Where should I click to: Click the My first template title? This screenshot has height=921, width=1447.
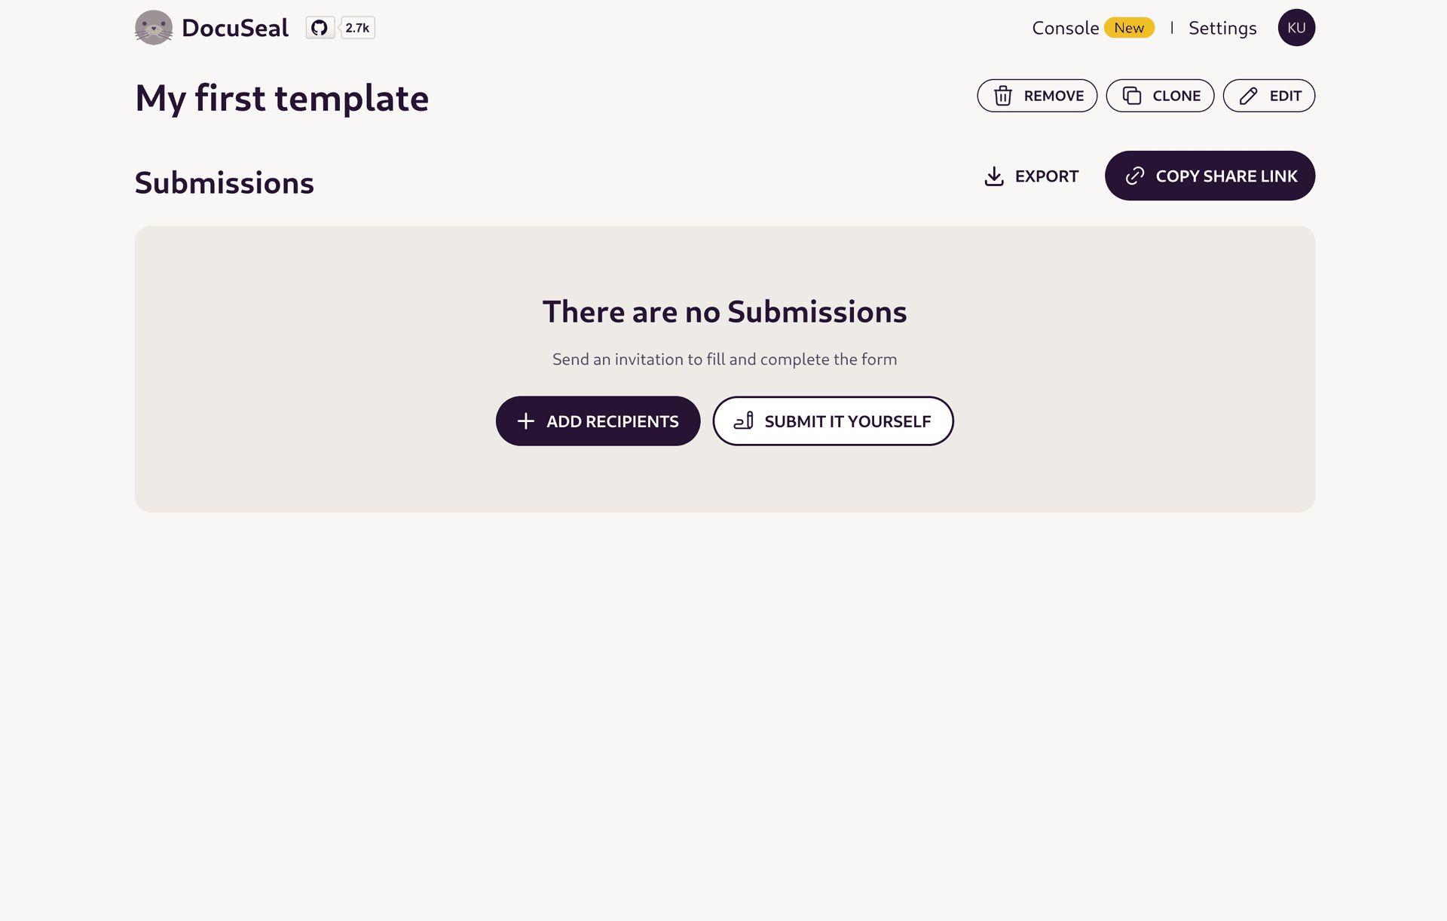pyautogui.click(x=282, y=98)
